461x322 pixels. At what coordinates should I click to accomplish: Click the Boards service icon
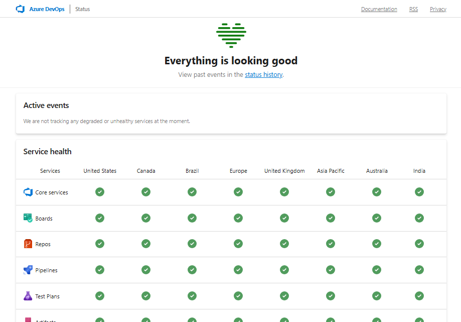tap(28, 218)
